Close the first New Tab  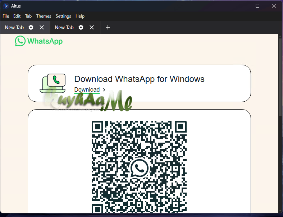point(42,27)
